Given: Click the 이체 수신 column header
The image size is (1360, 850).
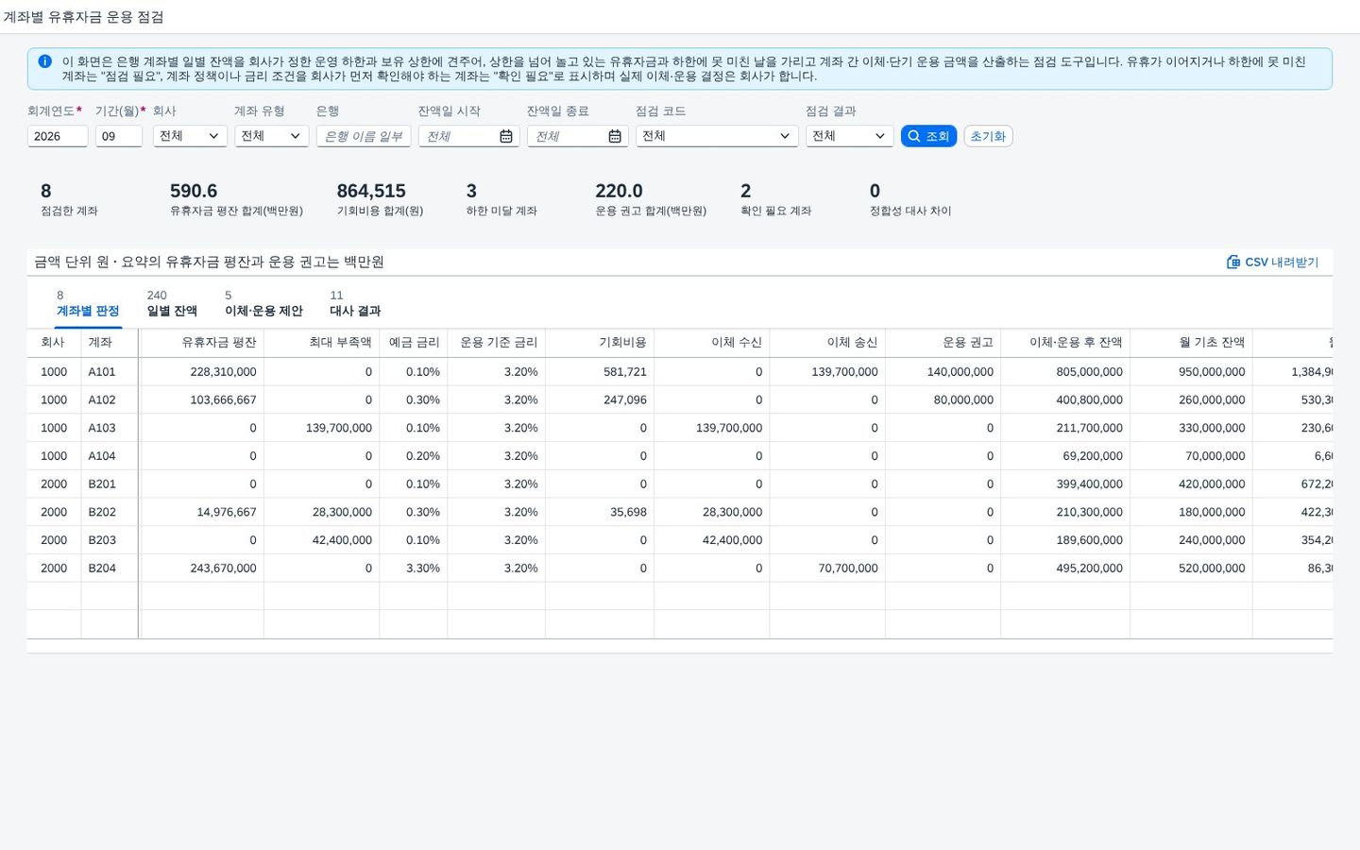Looking at the screenshot, I should coord(712,343).
